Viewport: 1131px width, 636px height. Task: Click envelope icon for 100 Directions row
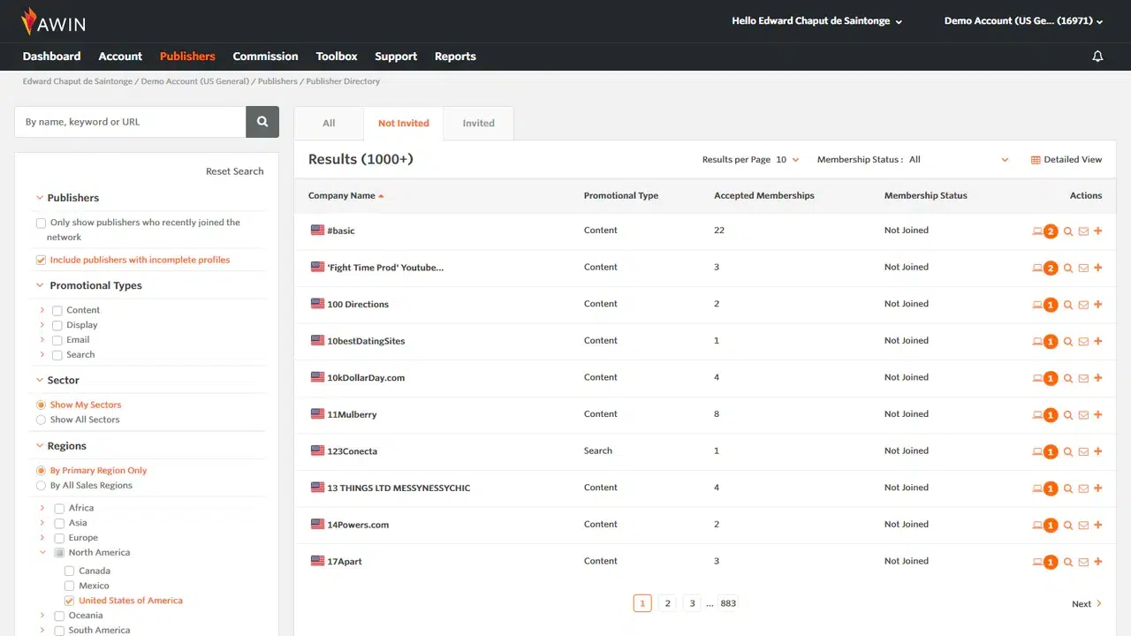1083,305
